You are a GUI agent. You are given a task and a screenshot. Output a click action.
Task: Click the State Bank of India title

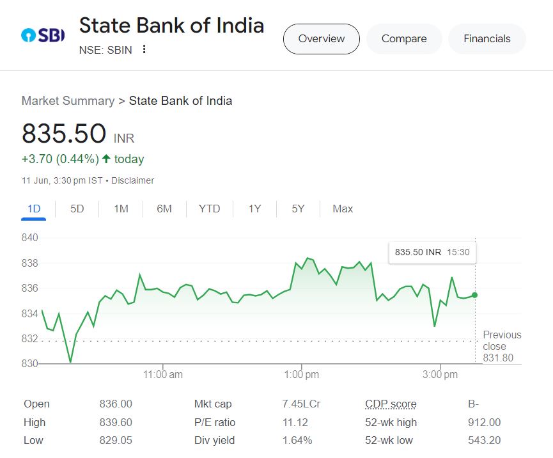click(171, 26)
